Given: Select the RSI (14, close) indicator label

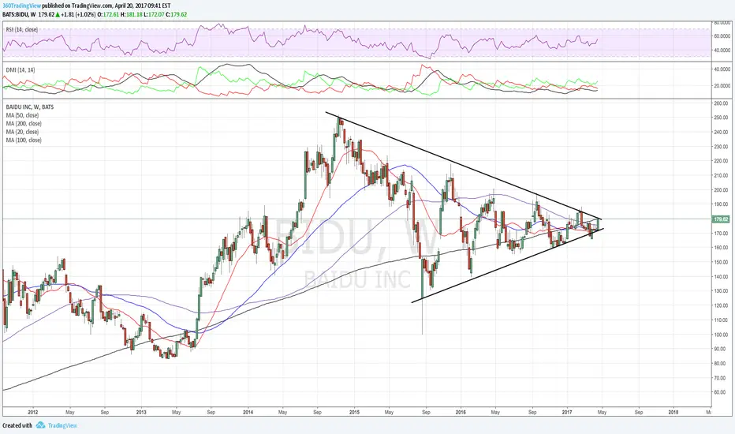Looking at the screenshot, I should (x=21, y=29).
